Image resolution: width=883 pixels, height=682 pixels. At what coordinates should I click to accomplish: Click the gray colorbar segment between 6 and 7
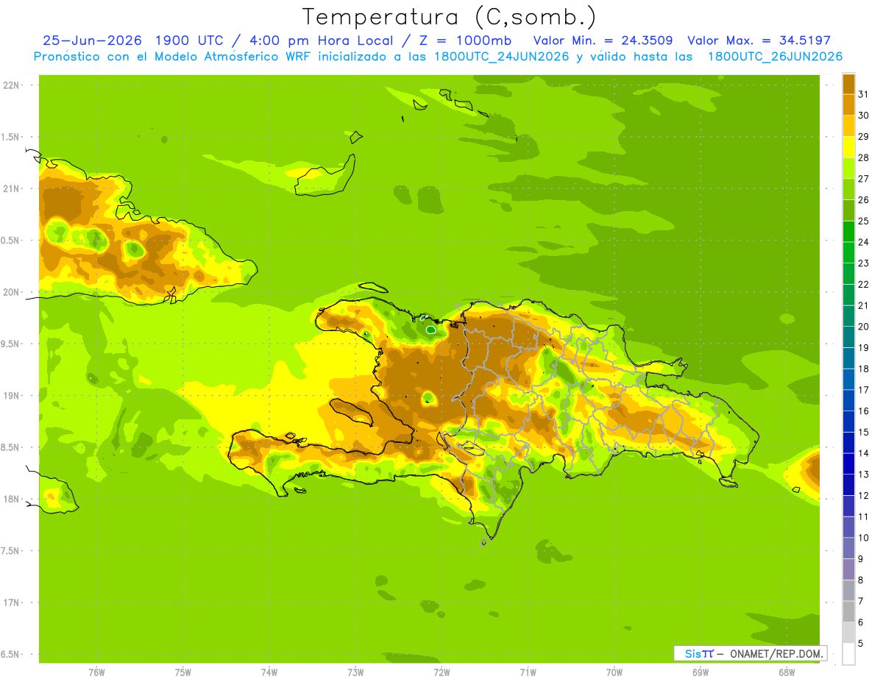point(848,611)
